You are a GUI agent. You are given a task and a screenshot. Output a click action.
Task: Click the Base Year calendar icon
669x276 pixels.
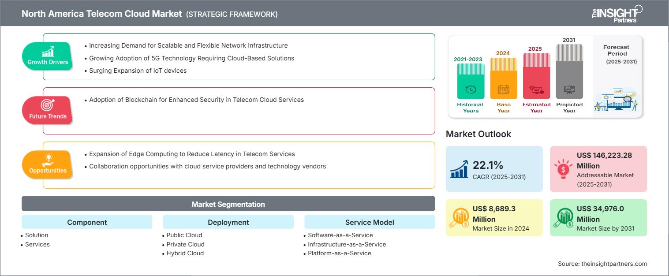[x=503, y=90]
